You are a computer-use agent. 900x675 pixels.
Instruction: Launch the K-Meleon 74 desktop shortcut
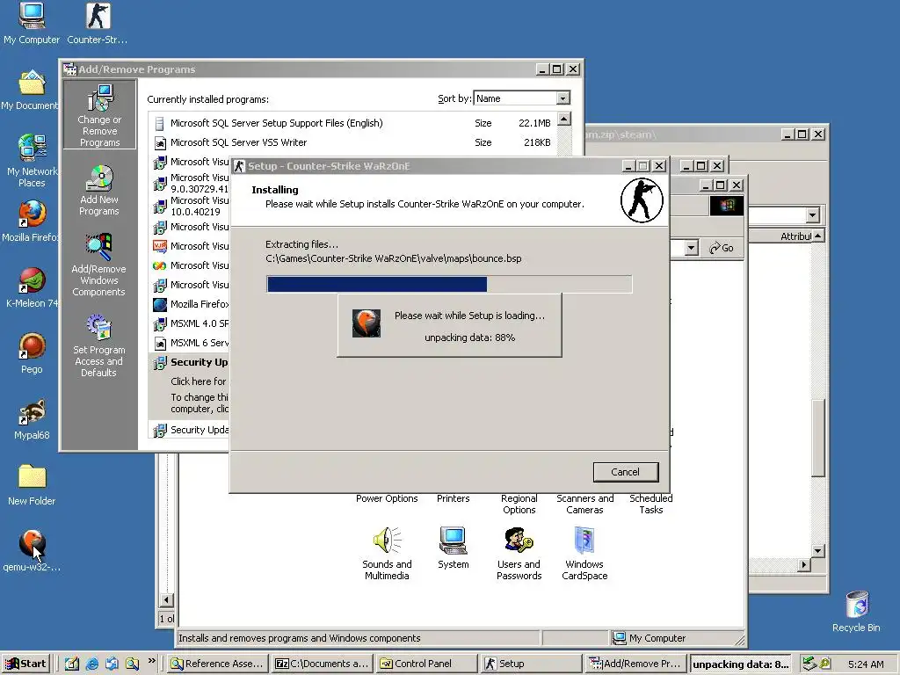(32, 287)
